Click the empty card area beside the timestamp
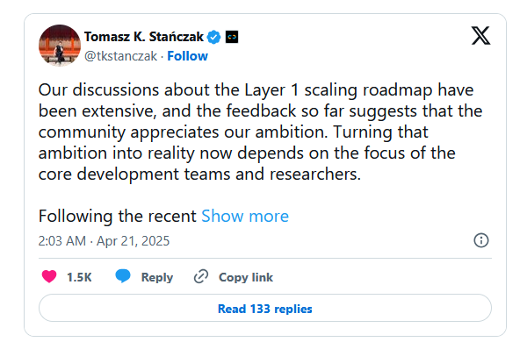The width and height of the screenshot is (527, 349). [x=320, y=241]
